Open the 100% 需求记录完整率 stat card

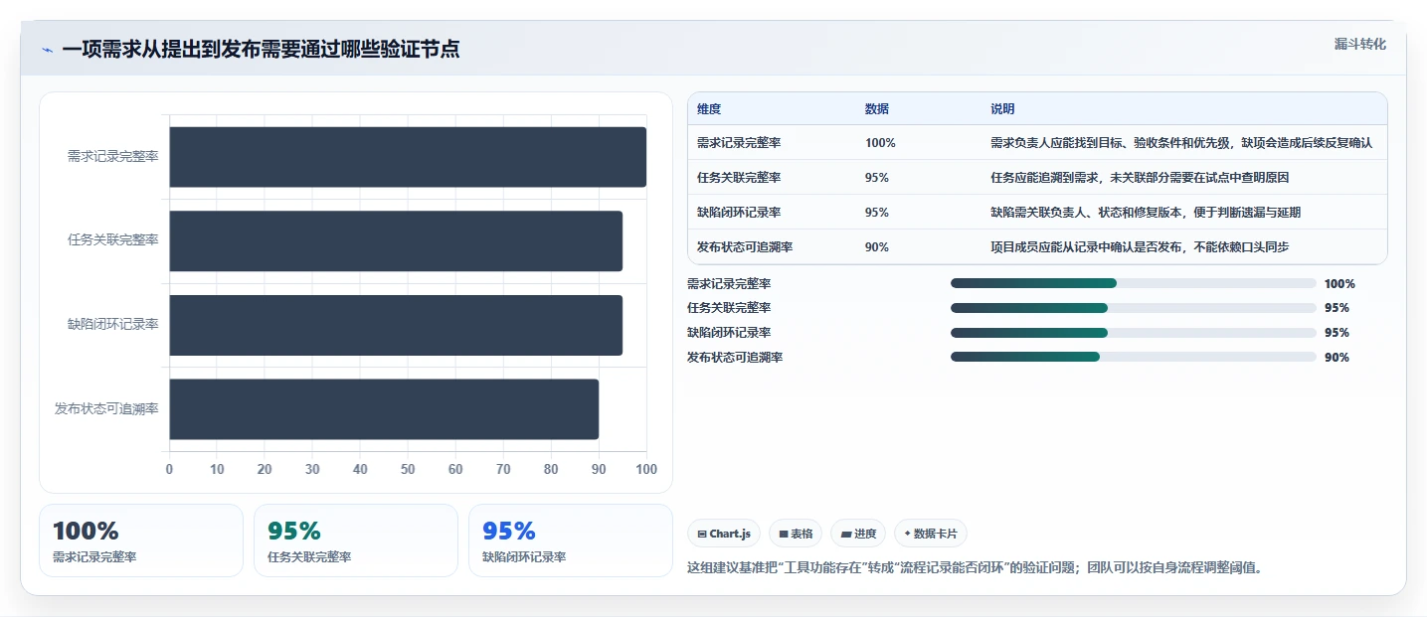(x=141, y=540)
